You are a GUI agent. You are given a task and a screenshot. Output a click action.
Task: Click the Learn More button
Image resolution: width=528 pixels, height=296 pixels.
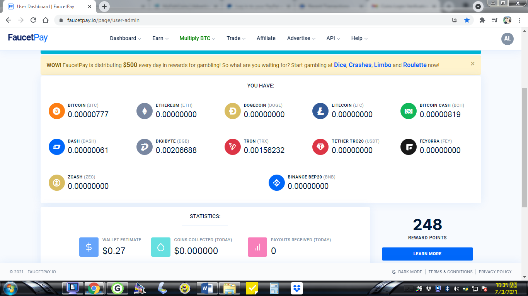point(428,254)
